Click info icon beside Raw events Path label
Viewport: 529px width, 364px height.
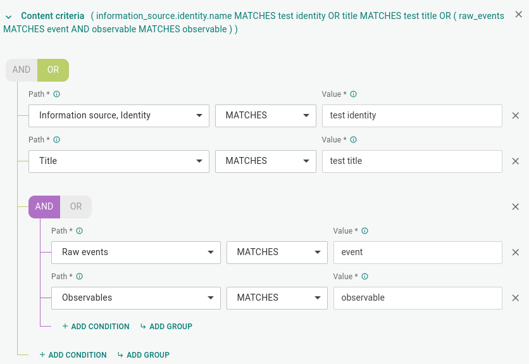coord(79,231)
